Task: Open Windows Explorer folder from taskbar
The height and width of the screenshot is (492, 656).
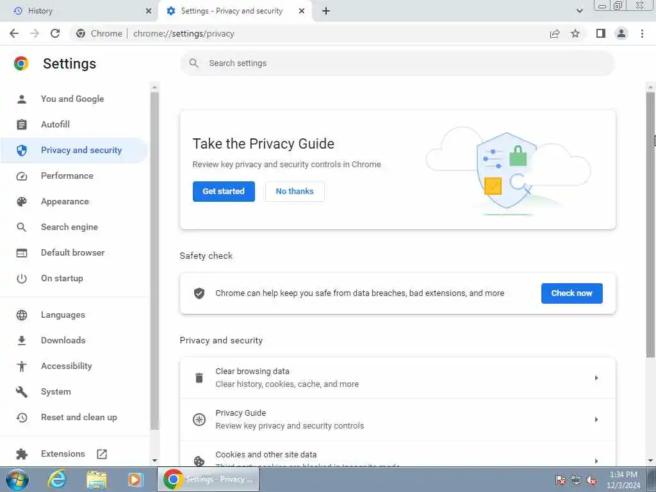Action: (x=97, y=479)
